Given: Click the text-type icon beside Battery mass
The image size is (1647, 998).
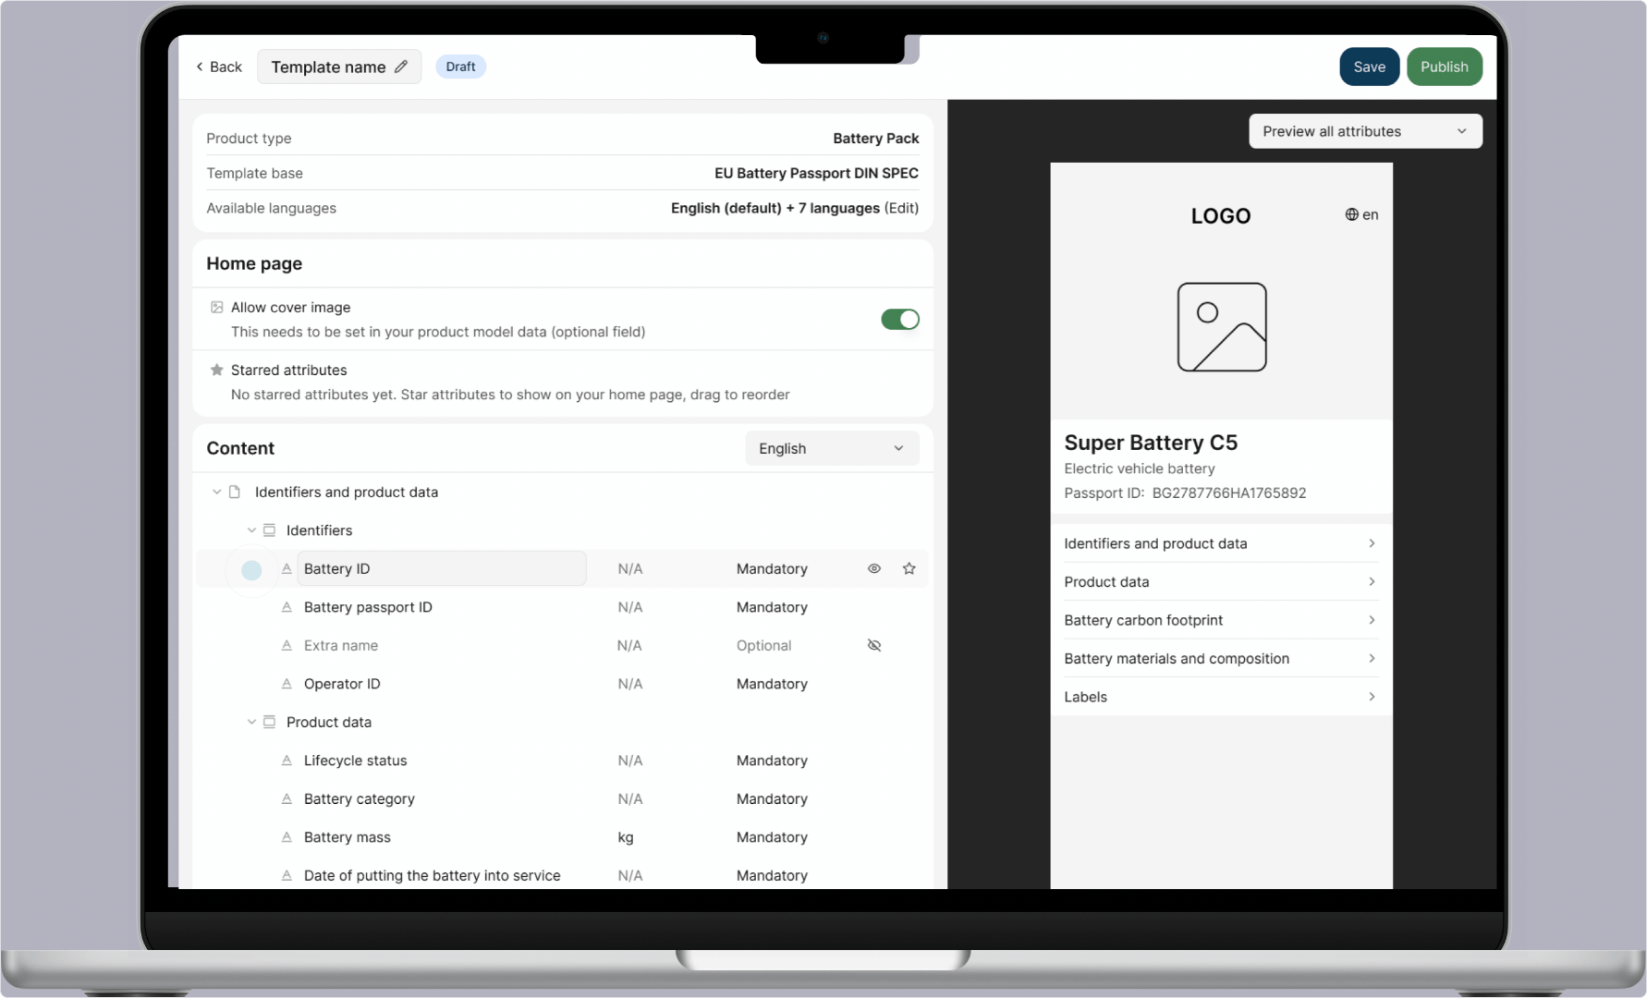Looking at the screenshot, I should (287, 837).
